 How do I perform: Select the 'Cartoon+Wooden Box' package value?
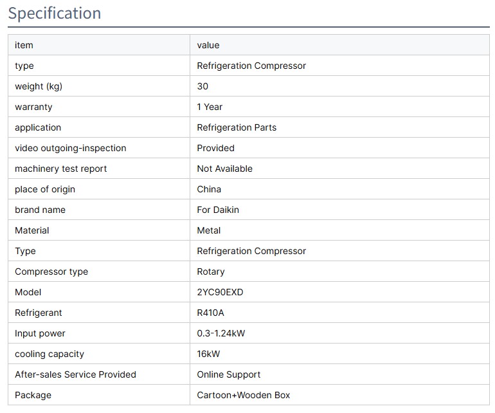tap(244, 395)
